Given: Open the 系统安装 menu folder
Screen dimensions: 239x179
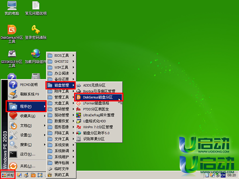Looking at the screenshot, I should click(x=61, y=145).
